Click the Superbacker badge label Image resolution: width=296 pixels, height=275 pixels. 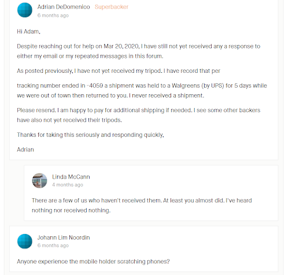[x=112, y=7]
